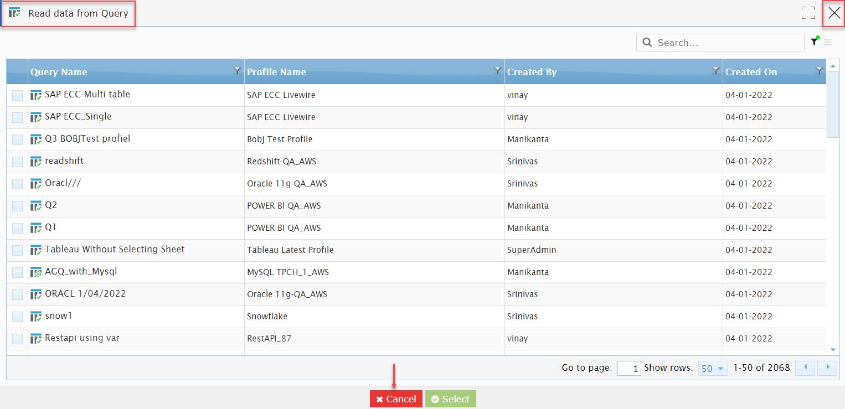The image size is (845, 409).
Task: Click the filter icon beside search box
Action: [x=815, y=42]
